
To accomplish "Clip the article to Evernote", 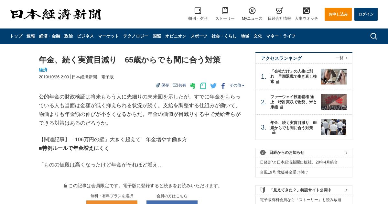I will point(193,86).
